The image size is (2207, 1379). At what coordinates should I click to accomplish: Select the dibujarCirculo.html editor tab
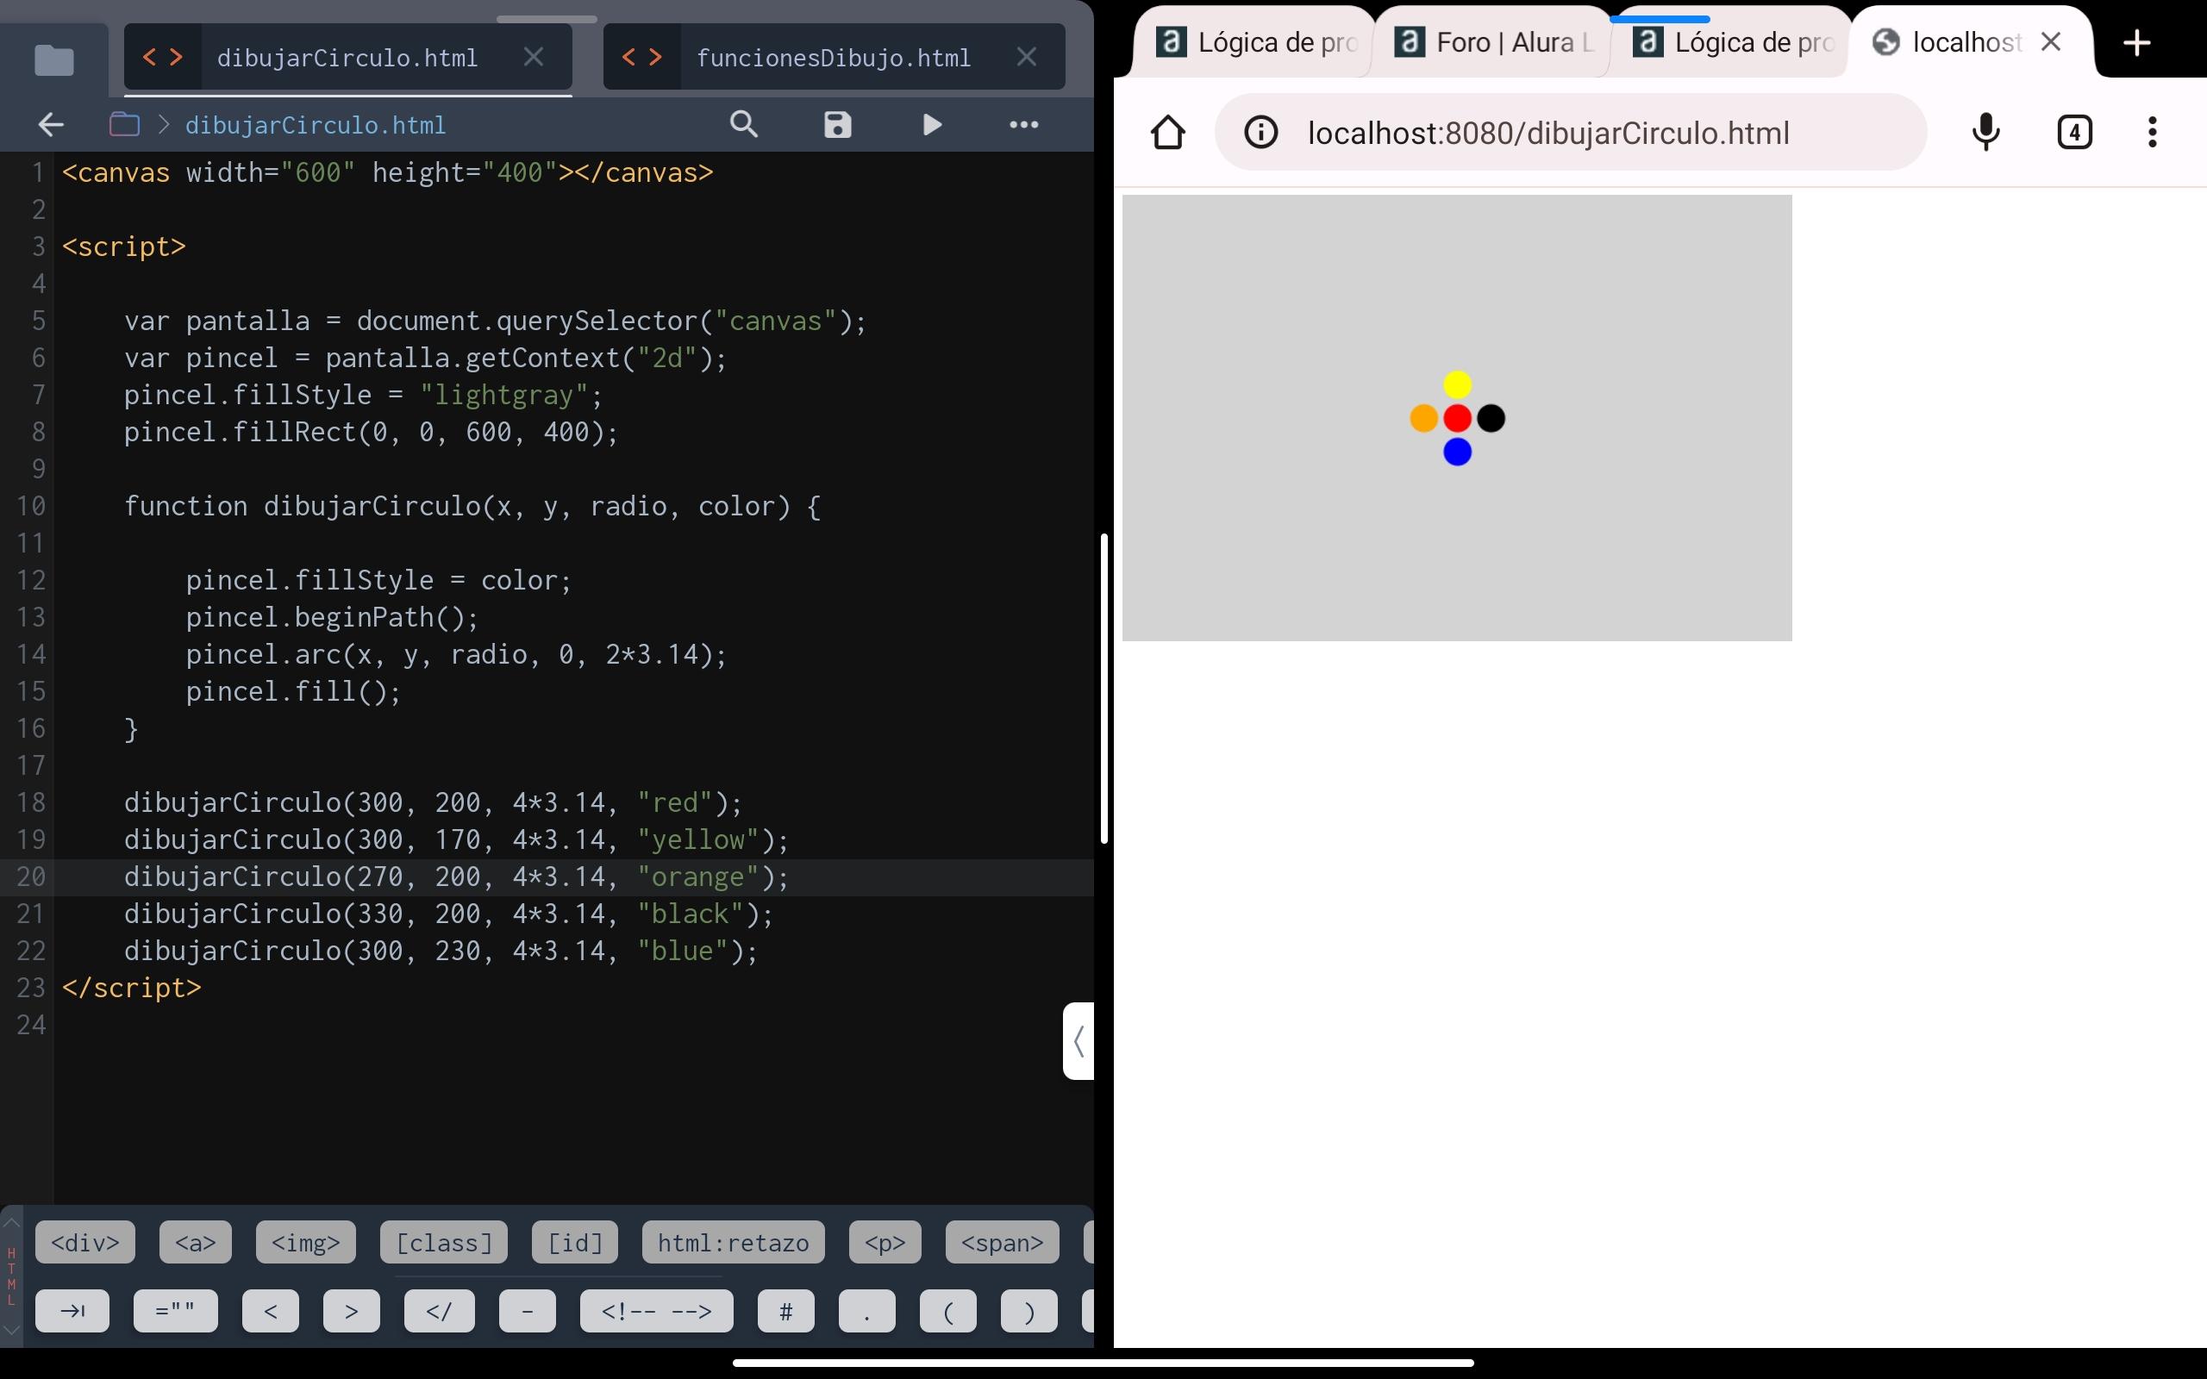click(x=347, y=58)
